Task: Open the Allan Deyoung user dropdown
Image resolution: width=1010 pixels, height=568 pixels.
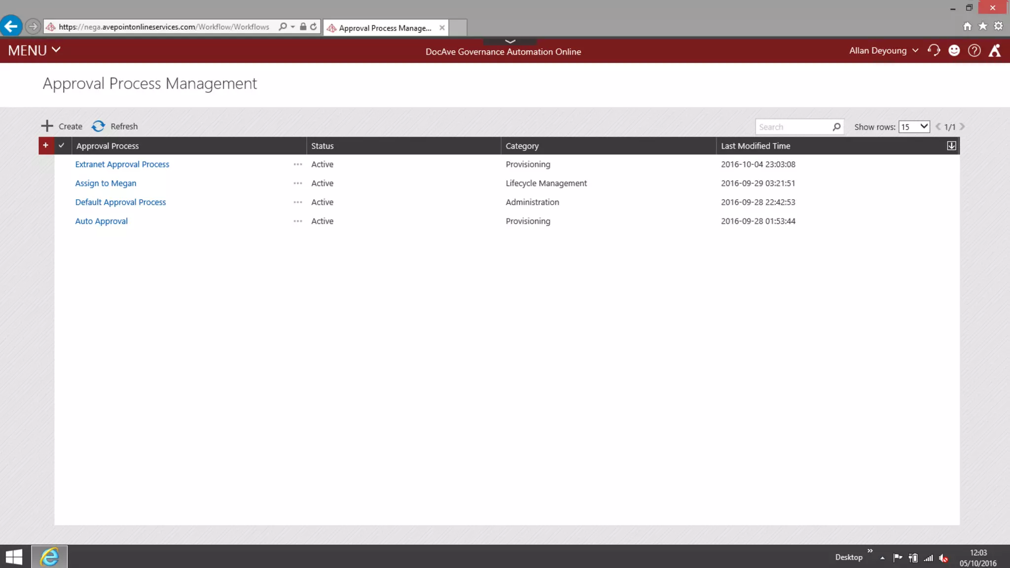Action: pyautogui.click(x=883, y=50)
